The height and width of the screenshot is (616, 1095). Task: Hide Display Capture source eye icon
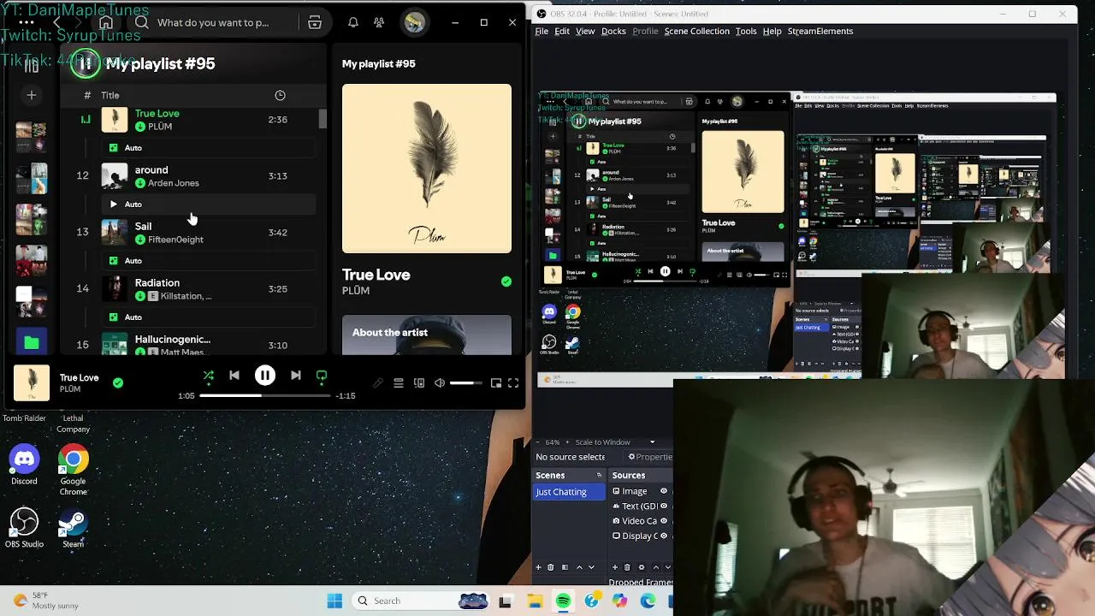click(663, 536)
